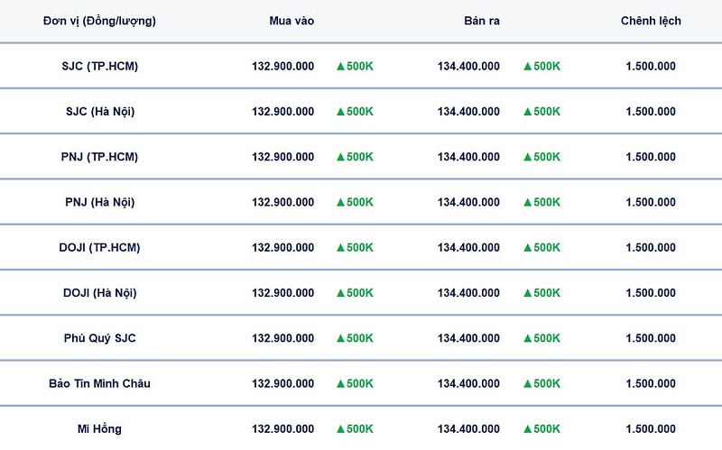Click the 132.900.000 buy price for DOJI (Hà Nội)
722x450 pixels.
(x=282, y=293)
